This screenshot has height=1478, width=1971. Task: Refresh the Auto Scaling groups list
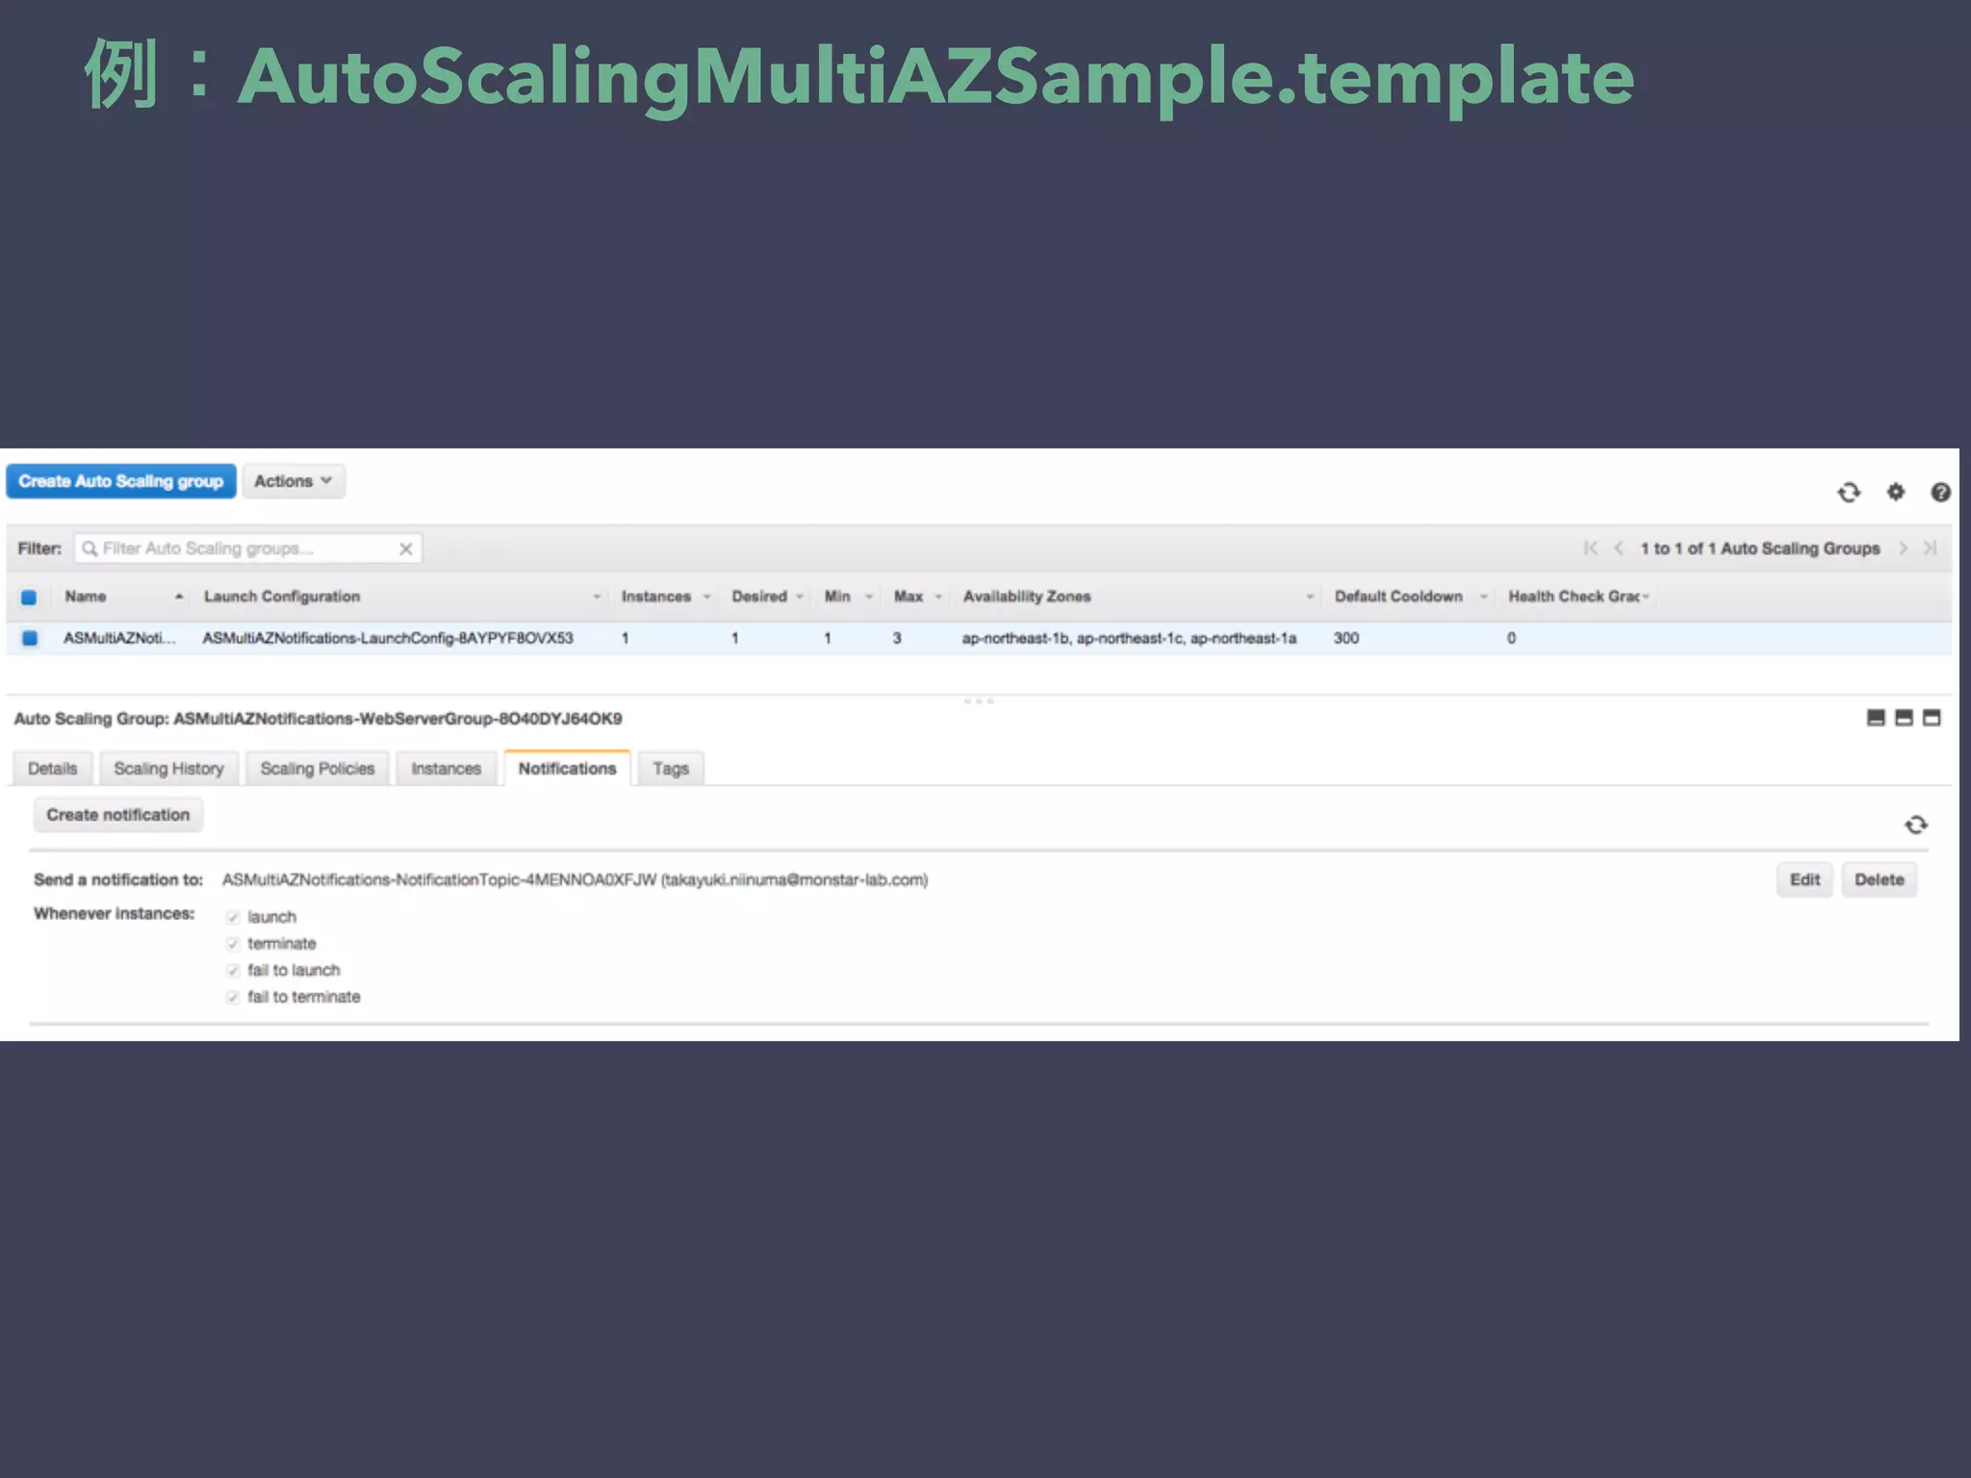pos(1849,493)
